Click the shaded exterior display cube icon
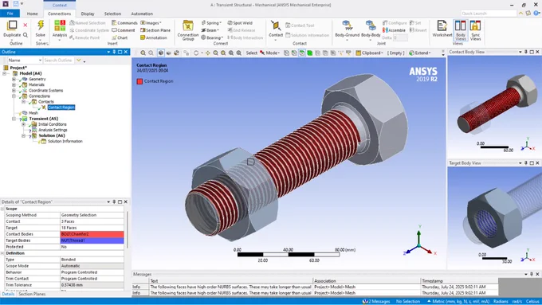 coord(161,53)
